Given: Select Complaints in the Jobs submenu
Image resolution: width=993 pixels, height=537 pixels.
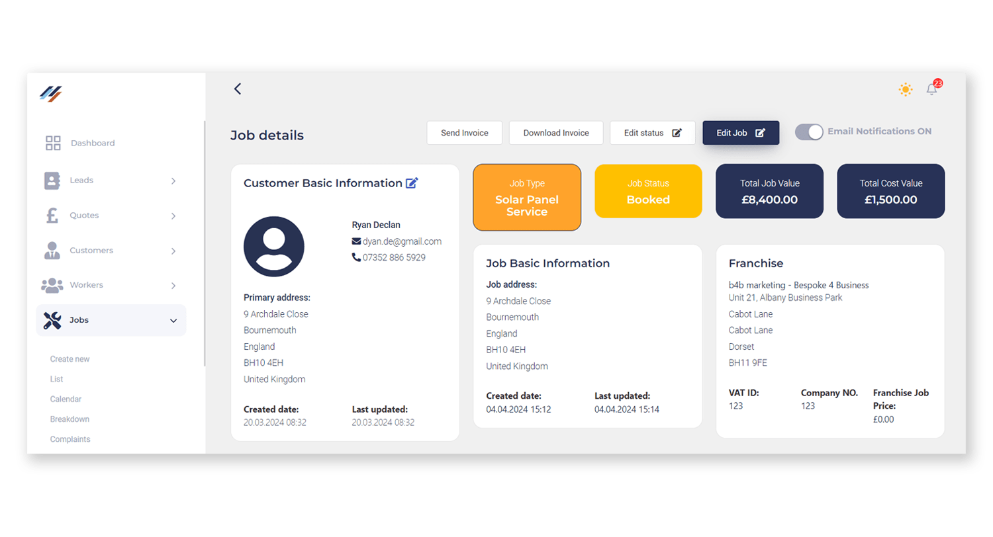Looking at the screenshot, I should point(70,439).
